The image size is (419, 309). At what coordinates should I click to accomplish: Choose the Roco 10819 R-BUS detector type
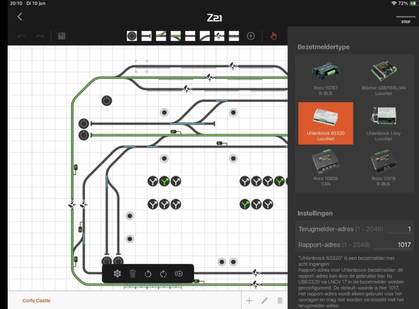[384, 169]
